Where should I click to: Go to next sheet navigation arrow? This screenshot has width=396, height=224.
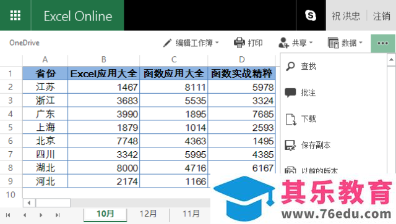tap(41, 215)
